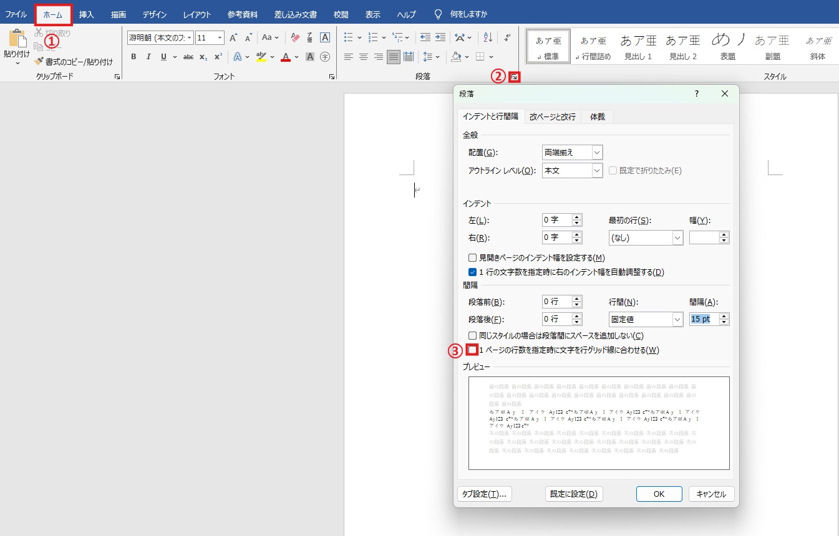Toggle bold formatting
Viewport: 839px width, 536px height.
point(133,57)
